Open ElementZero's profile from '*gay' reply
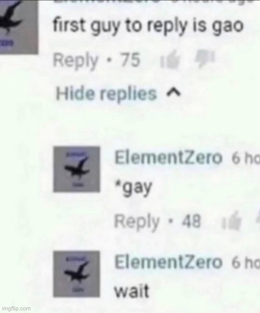 pyautogui.click(x=168, y=158)
